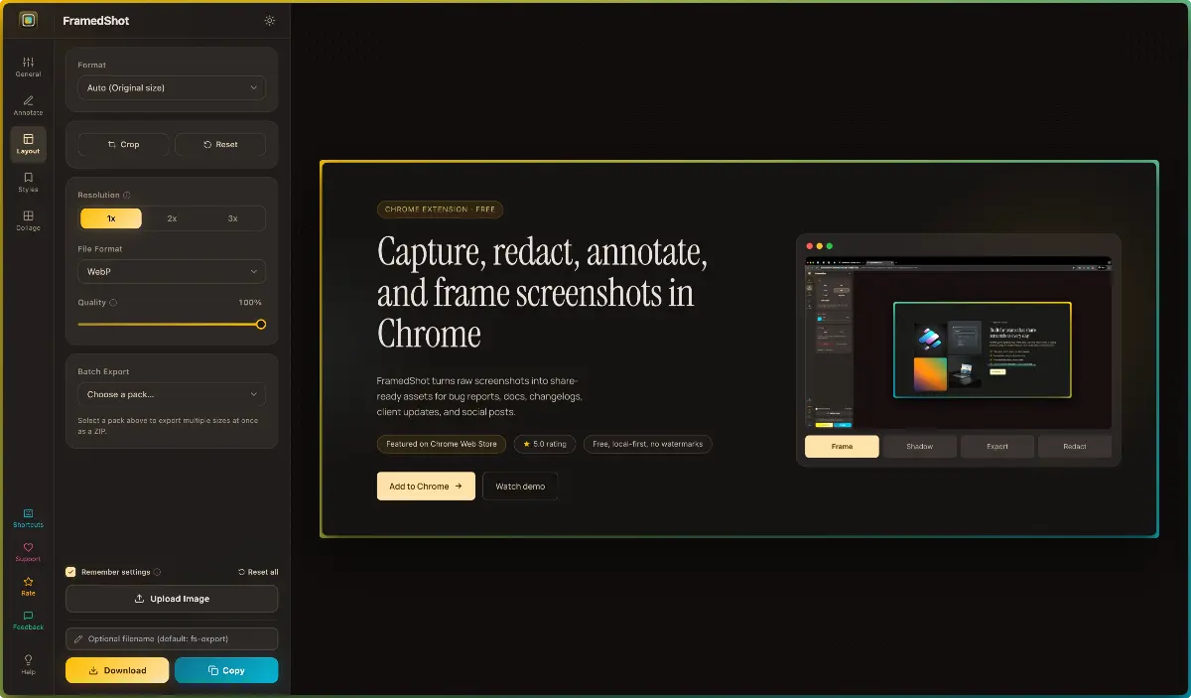View keyboard Shortcuts from the sidebar
This screenshot has width=1191, height=698.
point(27,515)
